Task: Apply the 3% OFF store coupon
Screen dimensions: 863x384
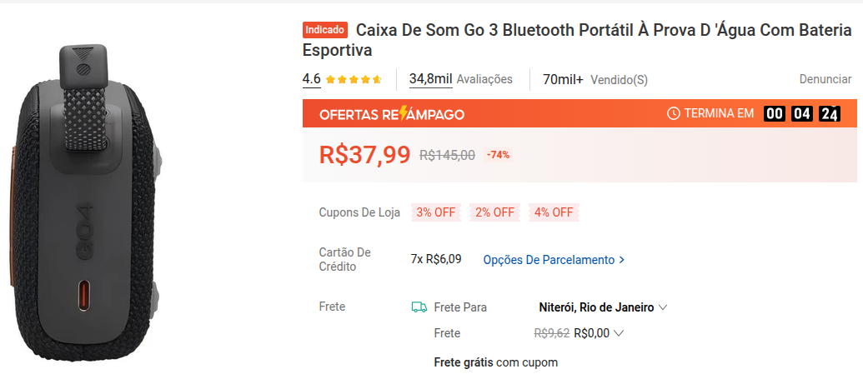Action: pyautogui.click(x=436, y=212)
